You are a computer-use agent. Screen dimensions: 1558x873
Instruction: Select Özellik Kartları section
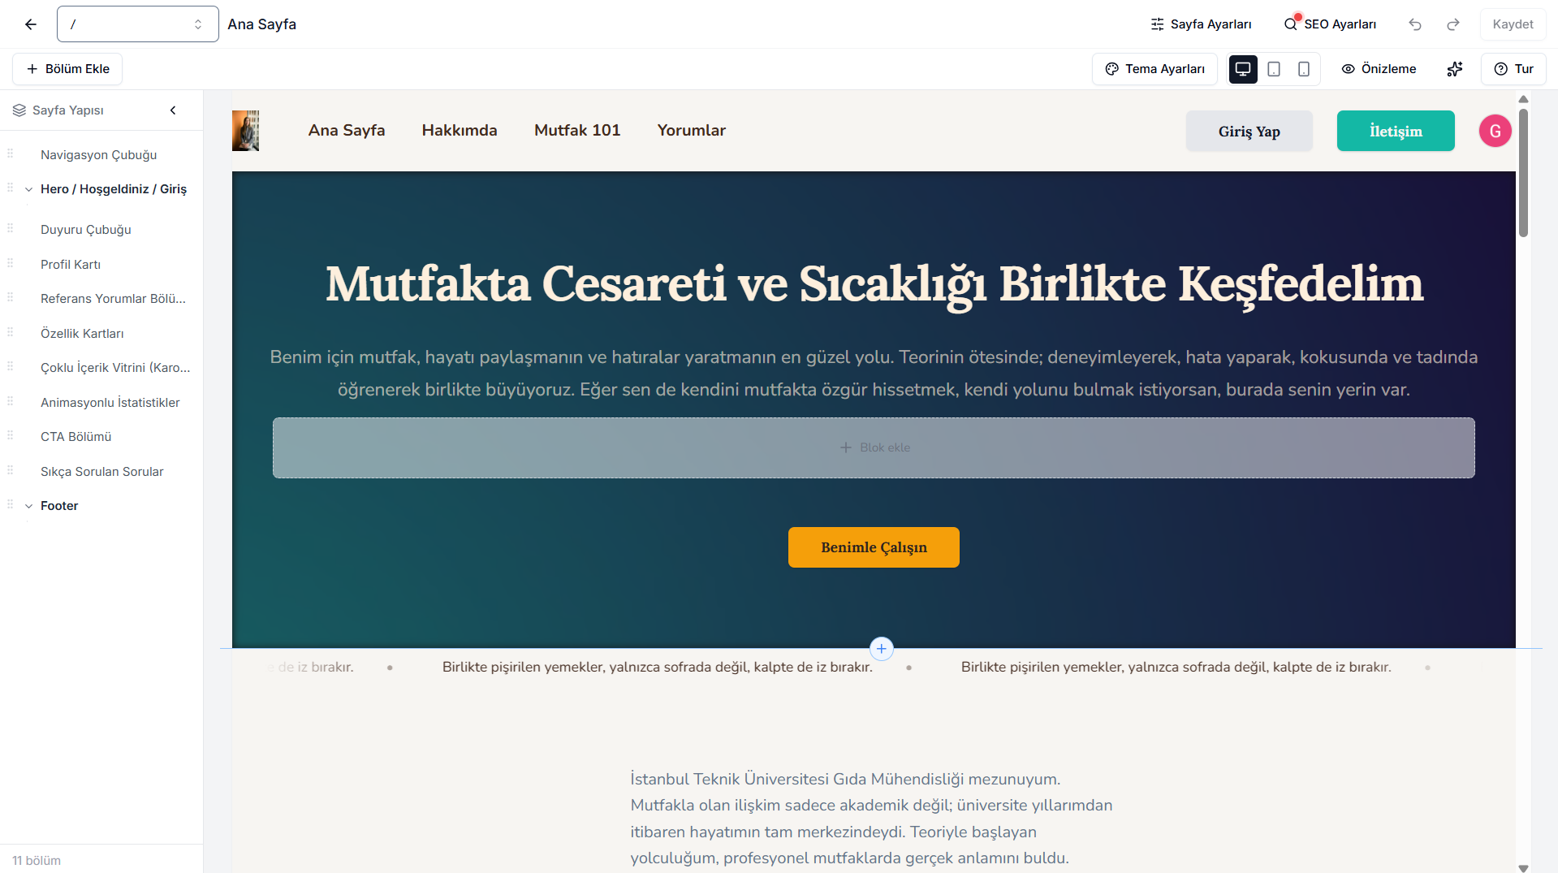pyautogui.click(x=82, y=334)
